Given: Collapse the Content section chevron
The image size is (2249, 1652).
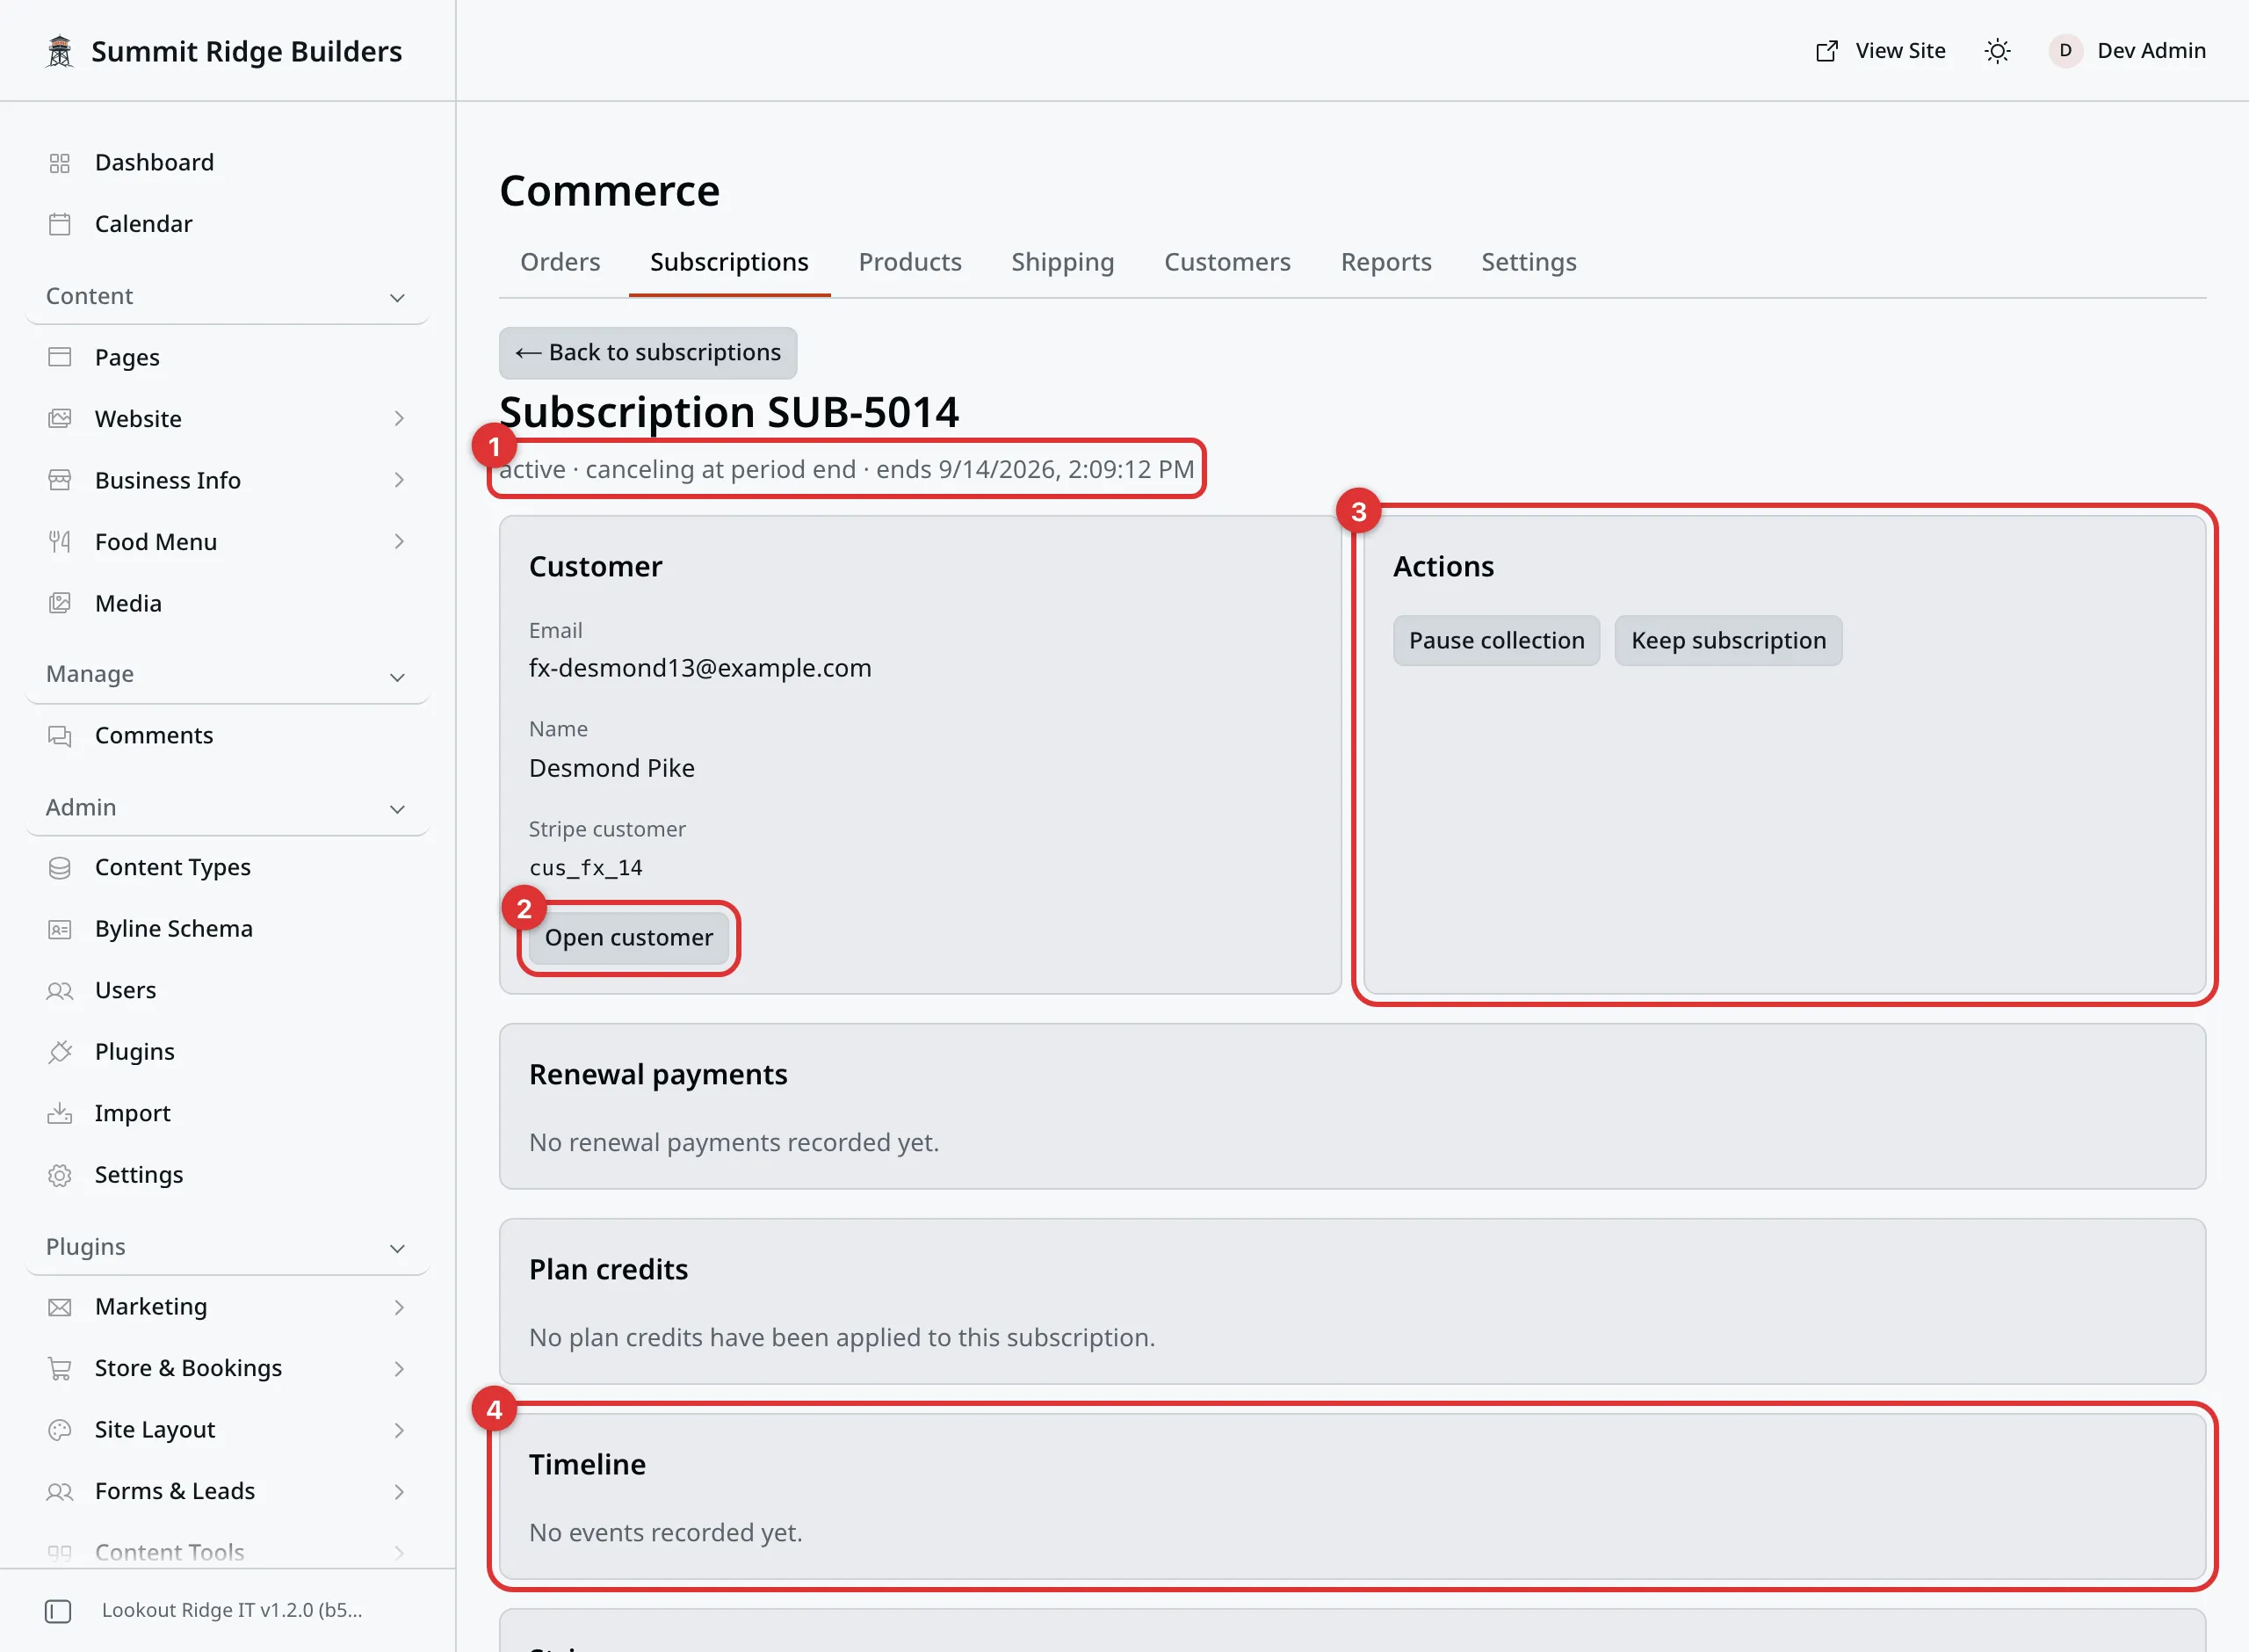Looking at the screenshot, I should (x=397, y=298).
